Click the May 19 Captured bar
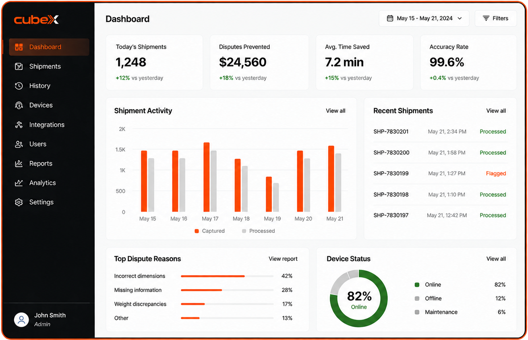Screen dimensions: 528x340 point(269,194)
